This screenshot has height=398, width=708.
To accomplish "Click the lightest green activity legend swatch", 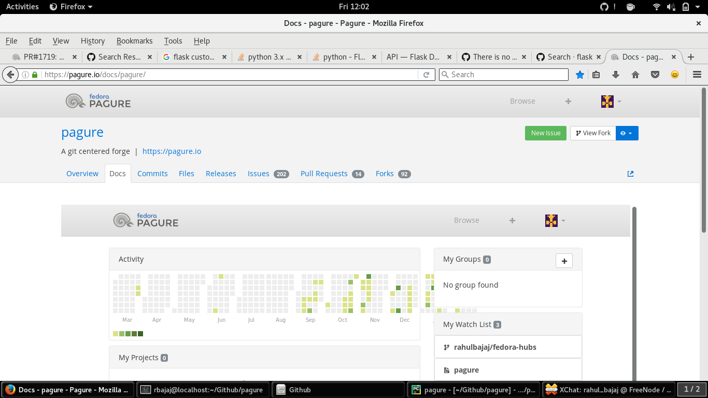I will (x=116, y=334).
